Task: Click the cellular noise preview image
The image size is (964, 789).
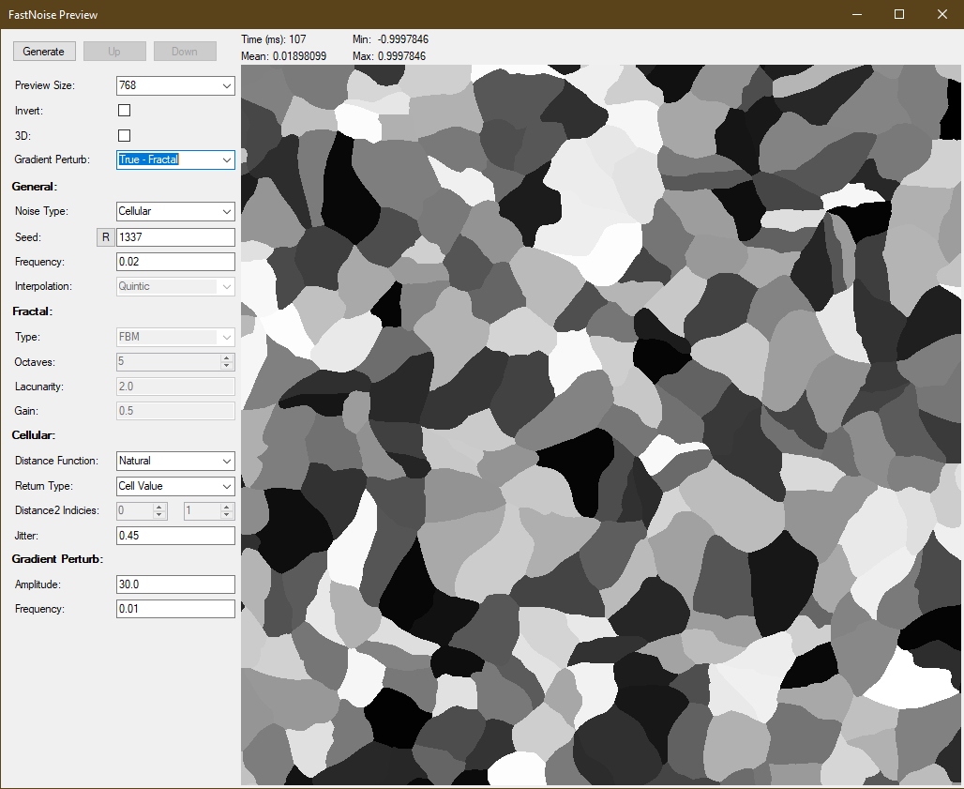Action: 601,425
